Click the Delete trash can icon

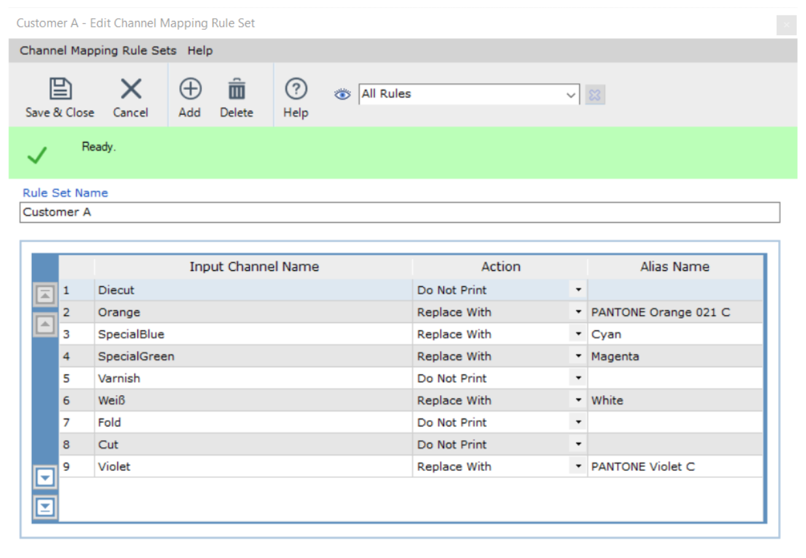tap(237, 89)
